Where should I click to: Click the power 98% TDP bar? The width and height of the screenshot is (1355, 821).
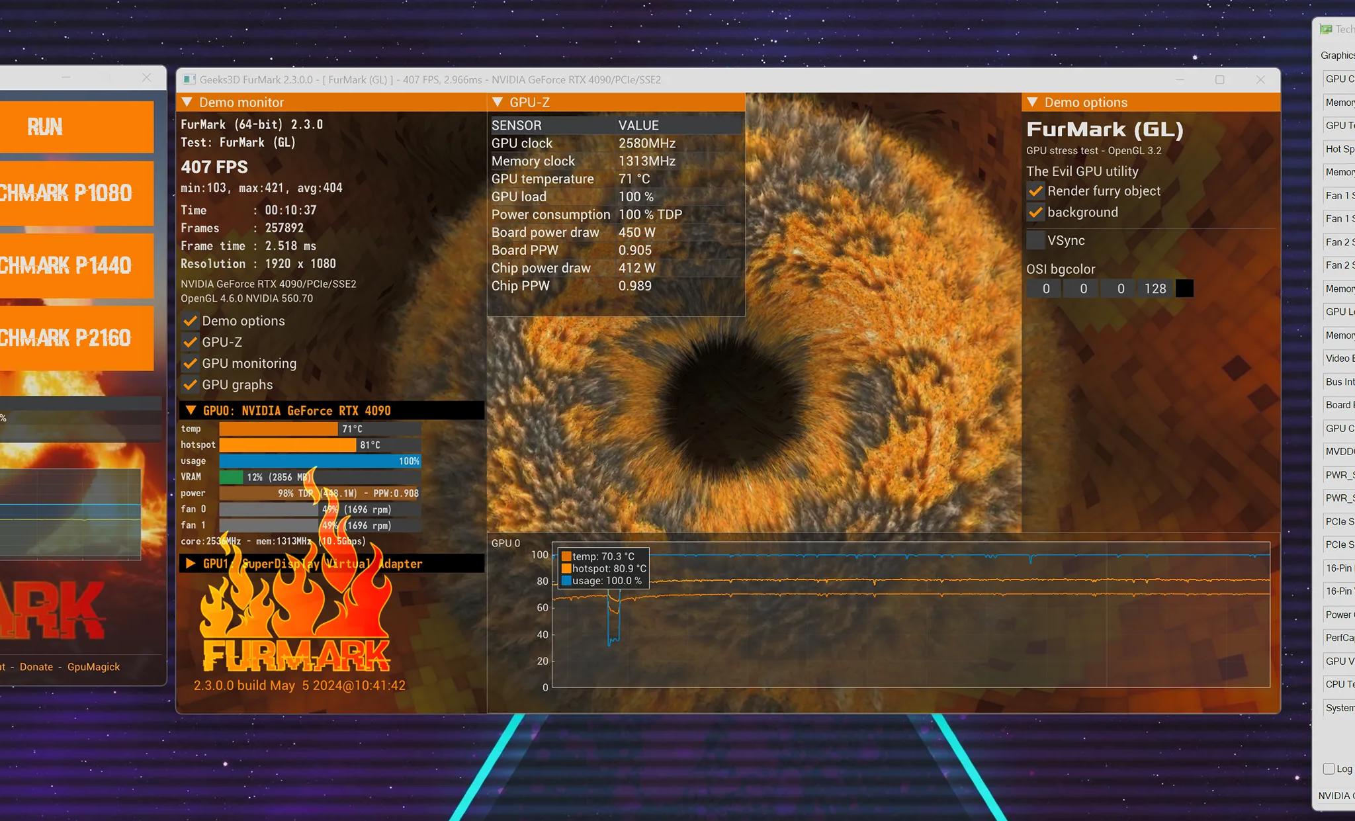coord(320,494)
